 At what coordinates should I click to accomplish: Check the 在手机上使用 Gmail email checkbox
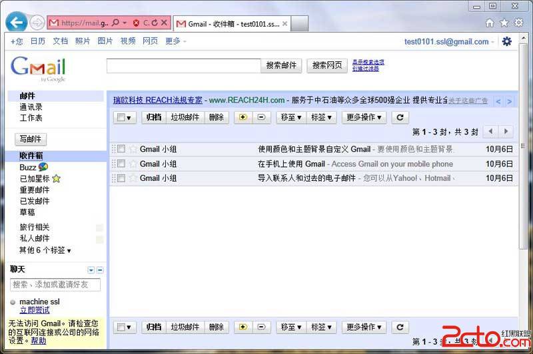click(x=121, y=164)
